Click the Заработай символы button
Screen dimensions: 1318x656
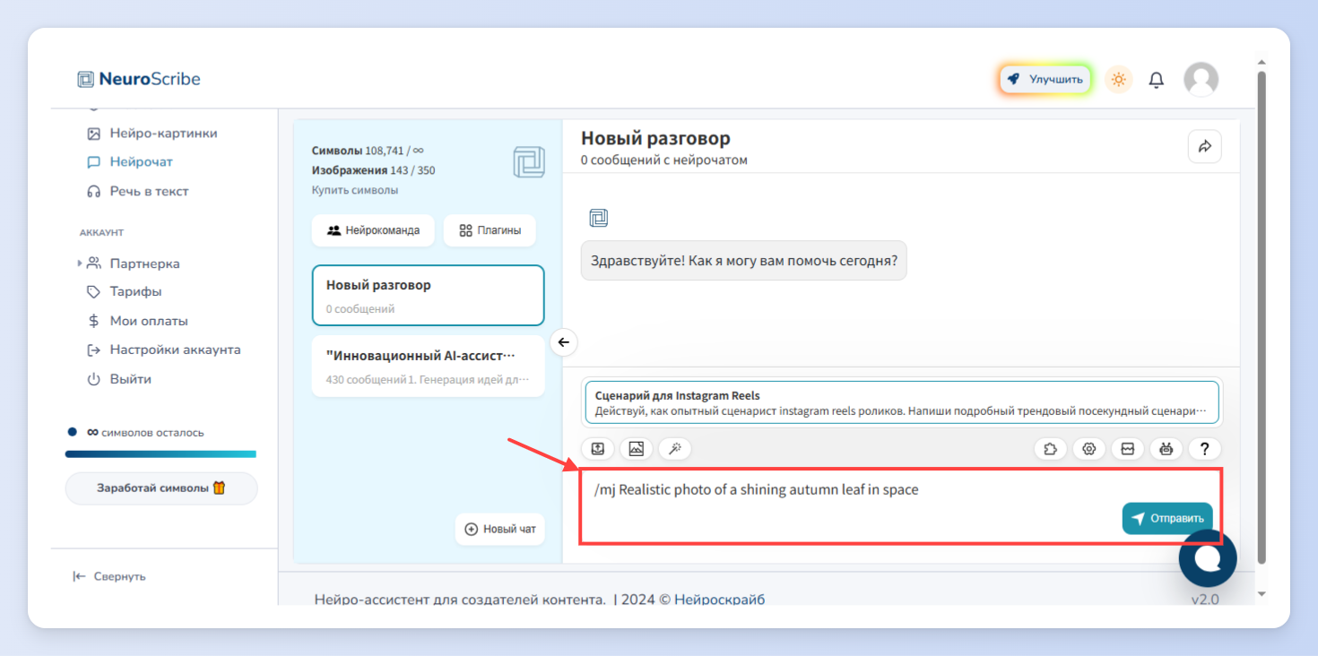tap(161, 488)
